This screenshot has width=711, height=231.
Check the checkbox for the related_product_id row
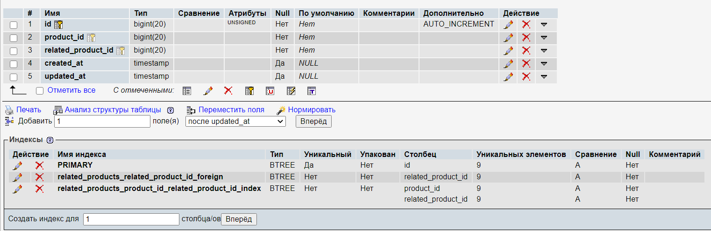14,51
